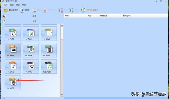Open the output folder (输出文件夹)

click(11, 10)
